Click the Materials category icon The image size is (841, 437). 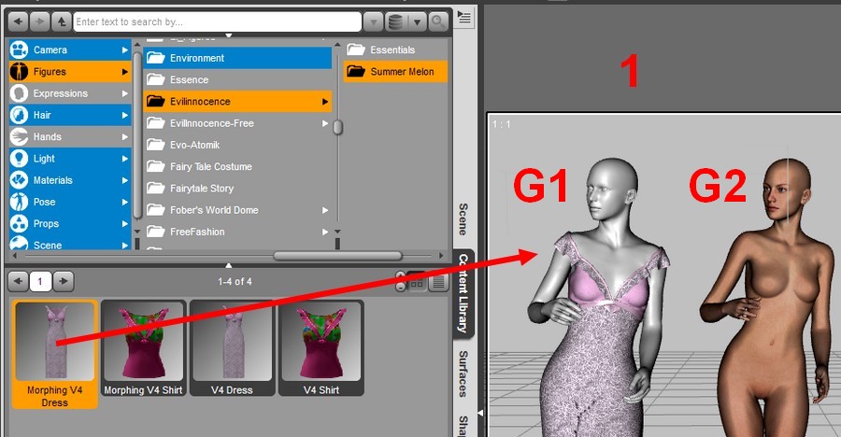pyautogui.click(x=20, y=180)
